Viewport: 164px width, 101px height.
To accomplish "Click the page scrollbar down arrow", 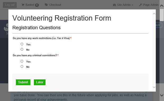I will pyautogui.click(x=162, y=95).
